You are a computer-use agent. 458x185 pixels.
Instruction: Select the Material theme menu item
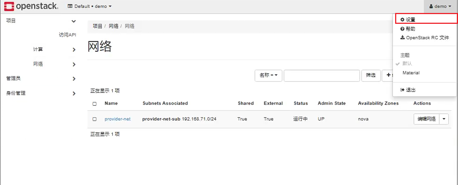click(x=411, y=73)
